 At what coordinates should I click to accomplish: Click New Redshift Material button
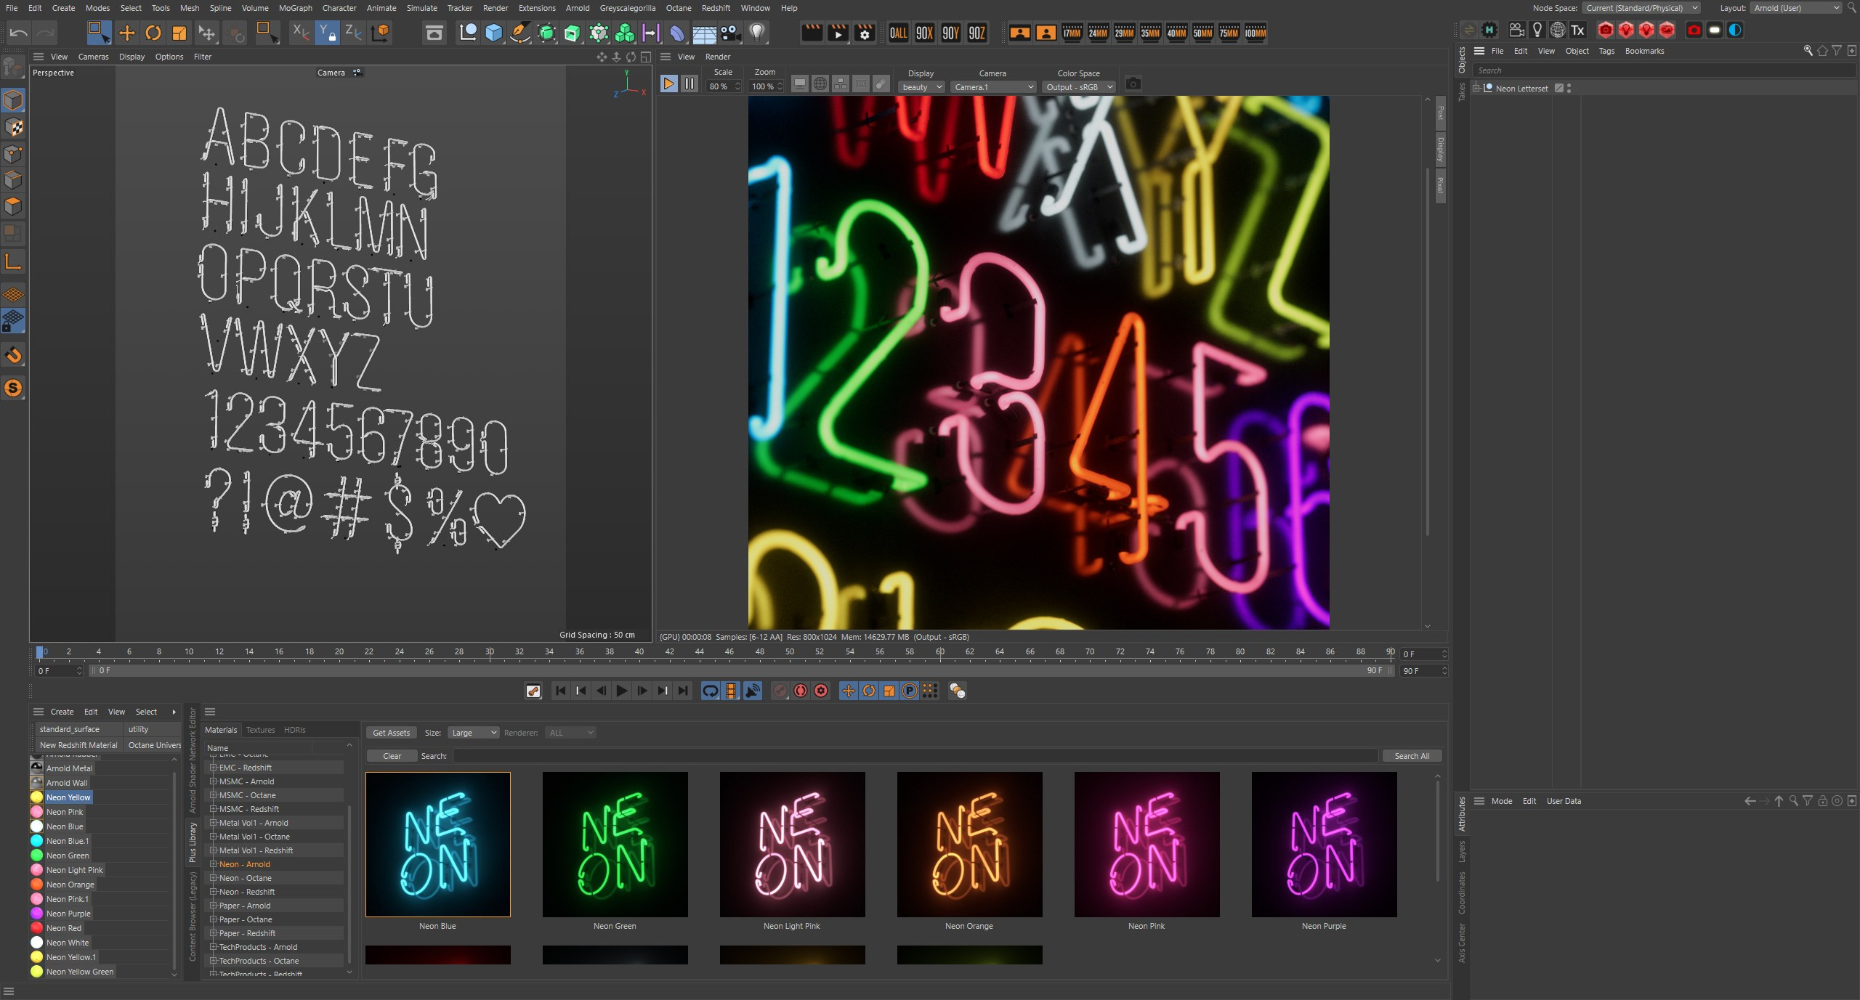(x=79, y=745)
